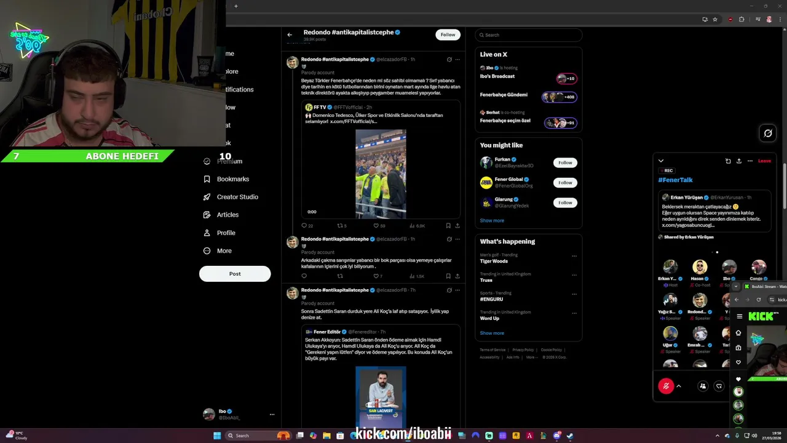Open account menu dots beside Ibo

click(x=272, y=415)
